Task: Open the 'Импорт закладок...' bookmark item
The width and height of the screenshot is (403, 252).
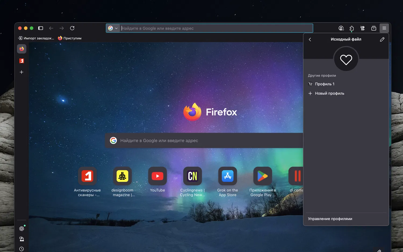Action: (x=36, y=38)
